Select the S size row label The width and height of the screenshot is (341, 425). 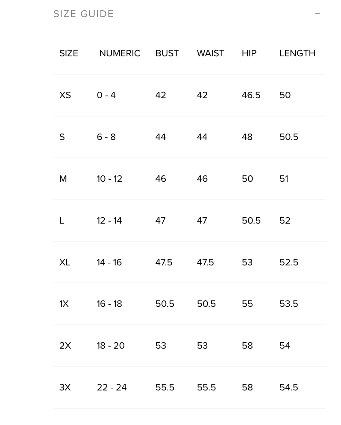(62, 137)
